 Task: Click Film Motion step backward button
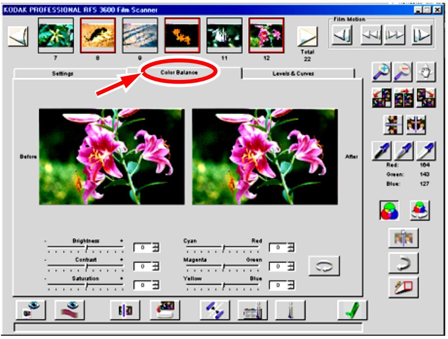[342, 35]
